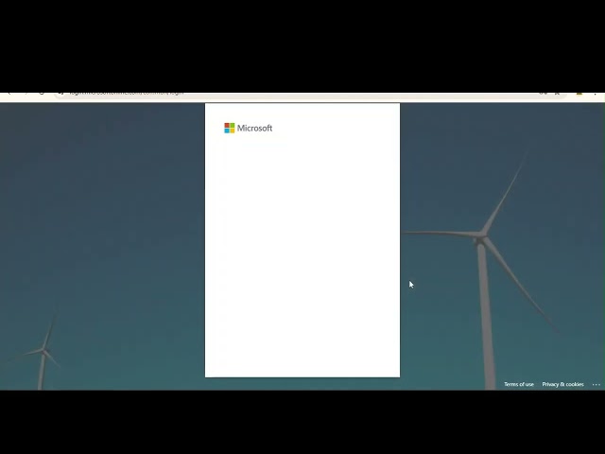Open the Privacy & cookies link

(562, 384)
